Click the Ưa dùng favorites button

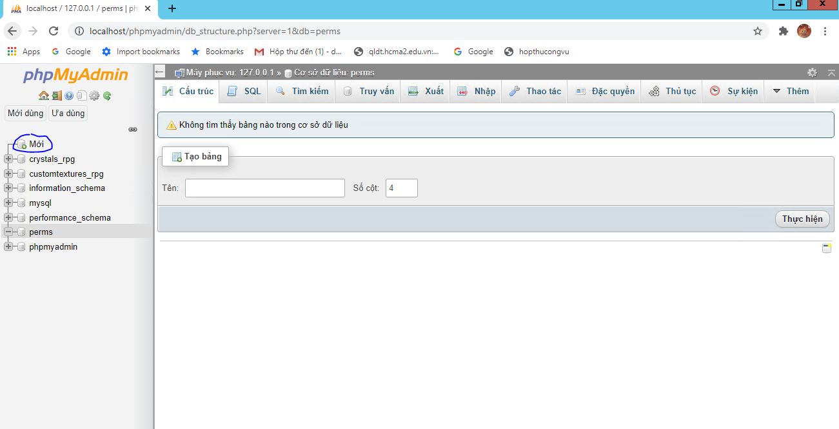[68, 113]
